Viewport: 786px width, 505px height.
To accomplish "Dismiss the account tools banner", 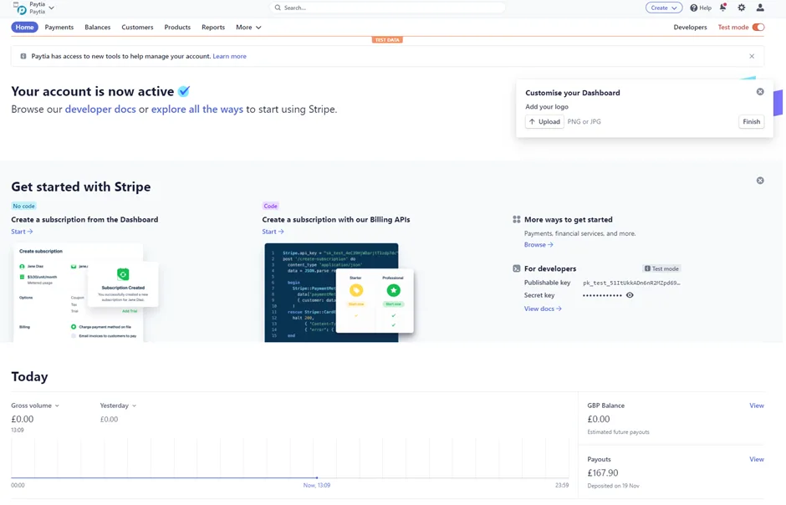I will 752,56.
